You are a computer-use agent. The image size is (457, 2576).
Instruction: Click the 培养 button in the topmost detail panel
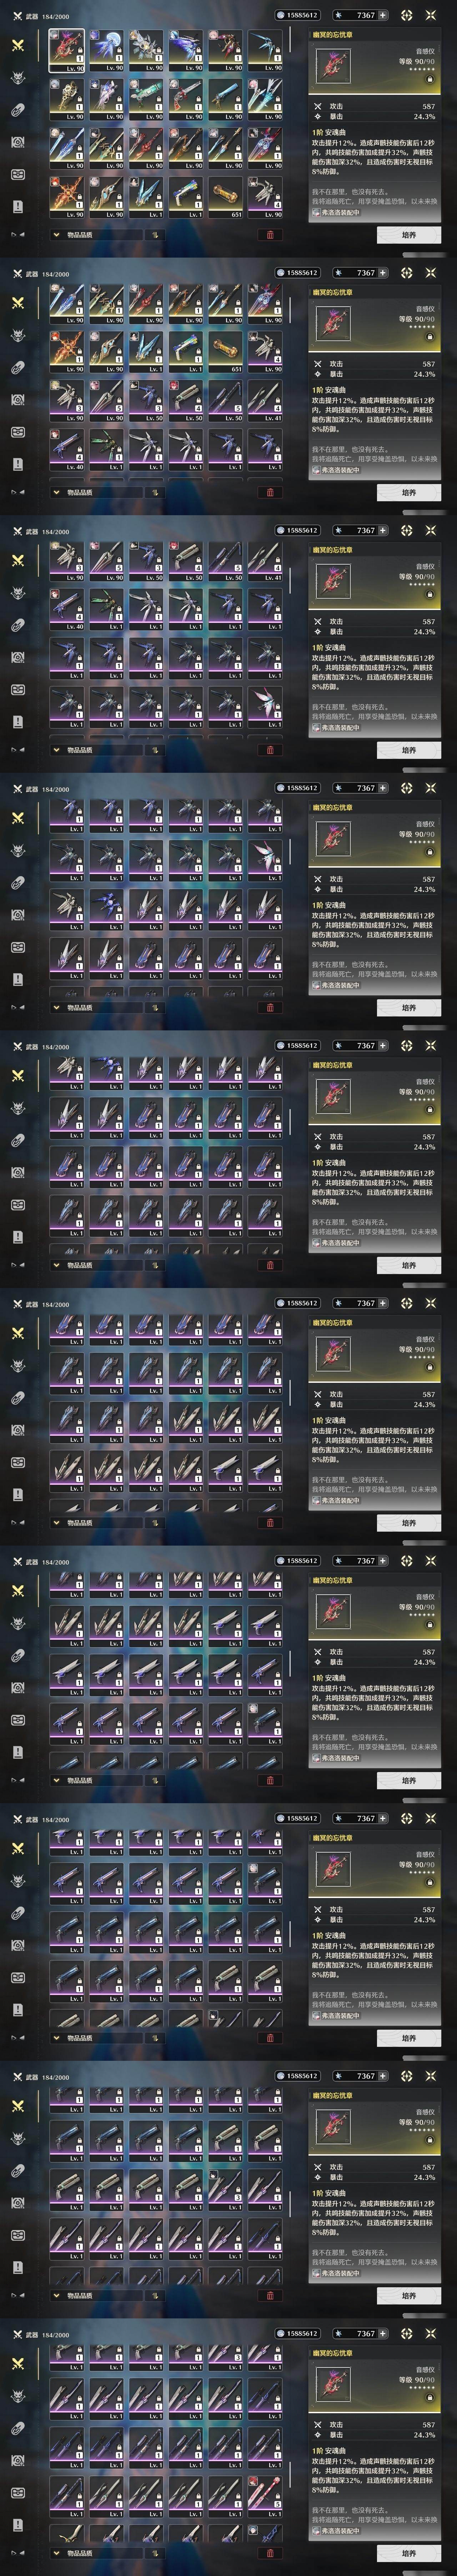click(409, 235)
